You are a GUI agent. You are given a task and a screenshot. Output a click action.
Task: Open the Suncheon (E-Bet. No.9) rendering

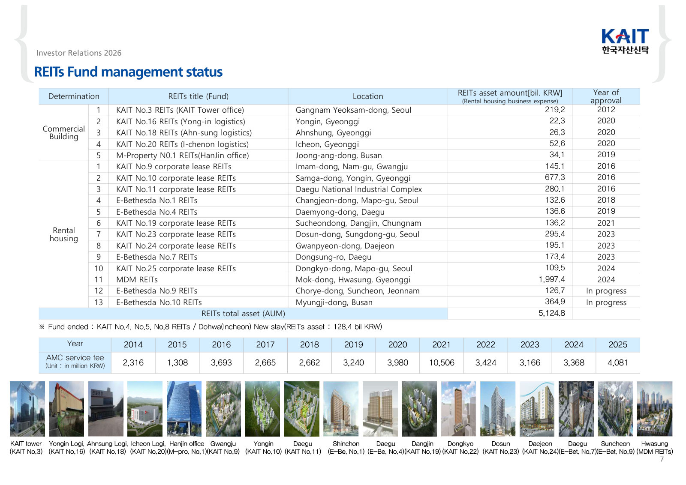click(x=615, y=409)
